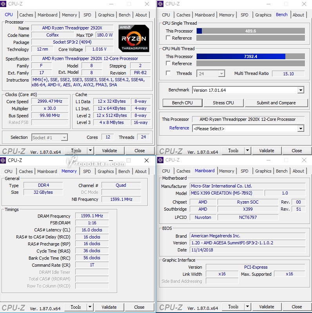312x313 pixels.
Task: Expand Tools arrow in Bench window
Action: click(248, 151)
